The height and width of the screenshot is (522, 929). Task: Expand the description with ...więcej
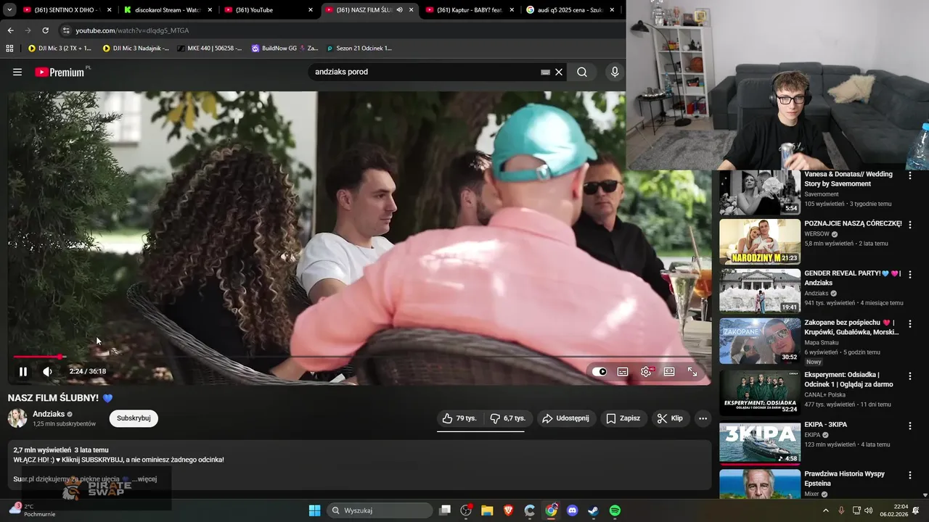[x=144, y=479]
